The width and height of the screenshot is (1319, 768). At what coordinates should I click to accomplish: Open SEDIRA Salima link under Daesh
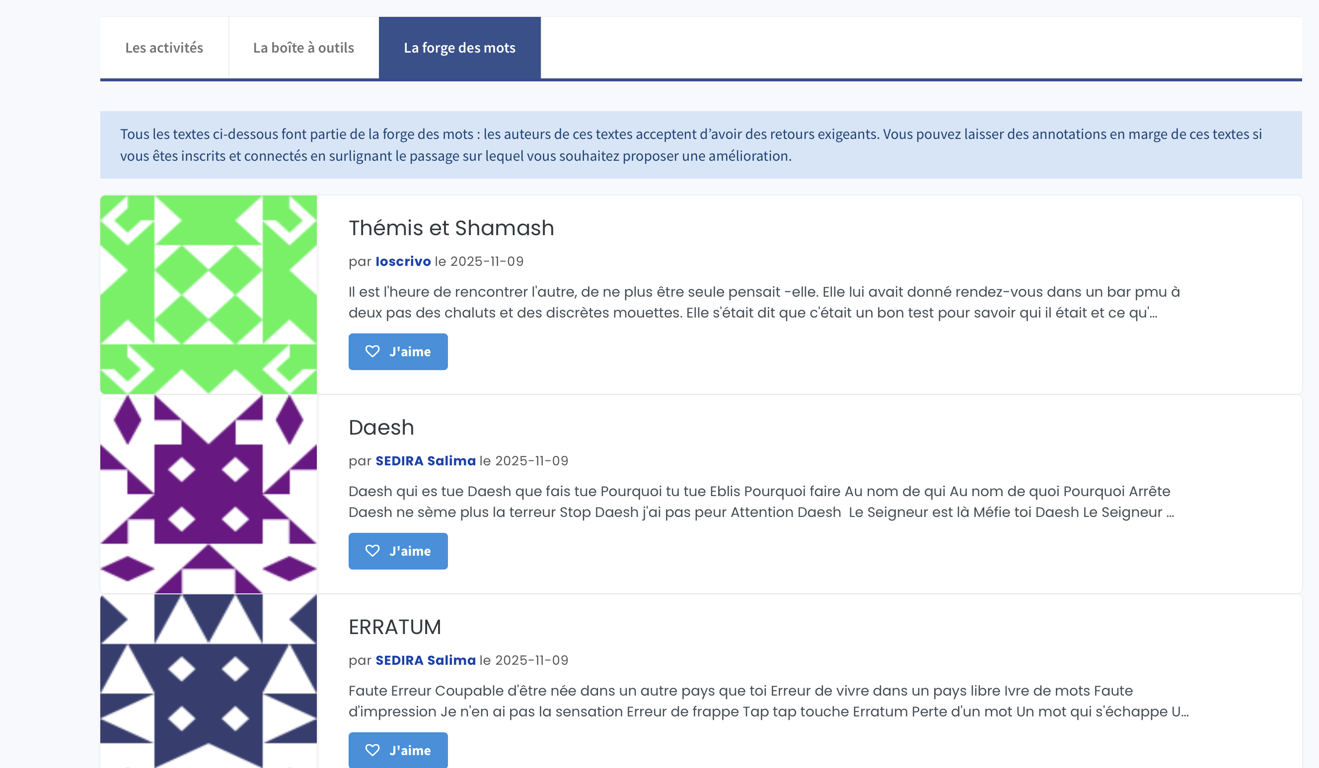[425, 460]
